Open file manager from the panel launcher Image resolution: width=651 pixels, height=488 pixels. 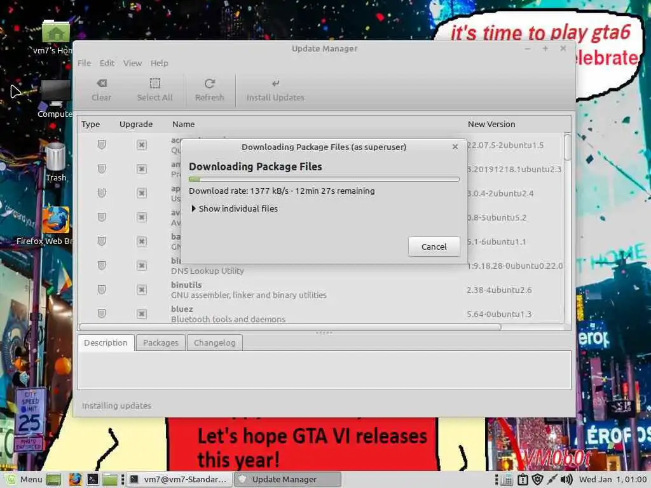pos(110,479)
